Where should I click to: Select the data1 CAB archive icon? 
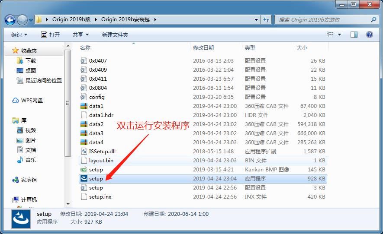click(84, 106)
